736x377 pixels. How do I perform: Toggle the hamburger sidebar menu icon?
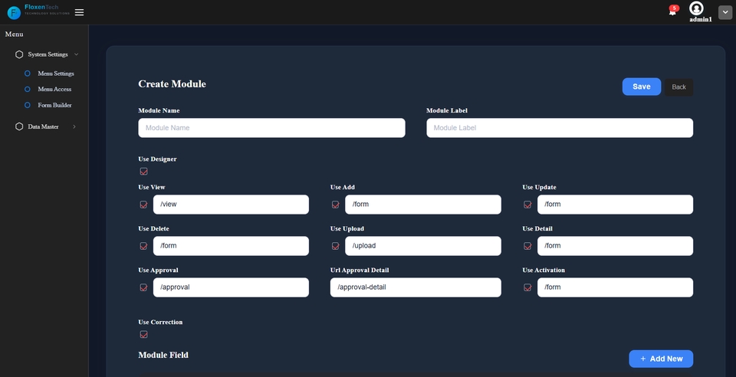[x=80, y=12]
